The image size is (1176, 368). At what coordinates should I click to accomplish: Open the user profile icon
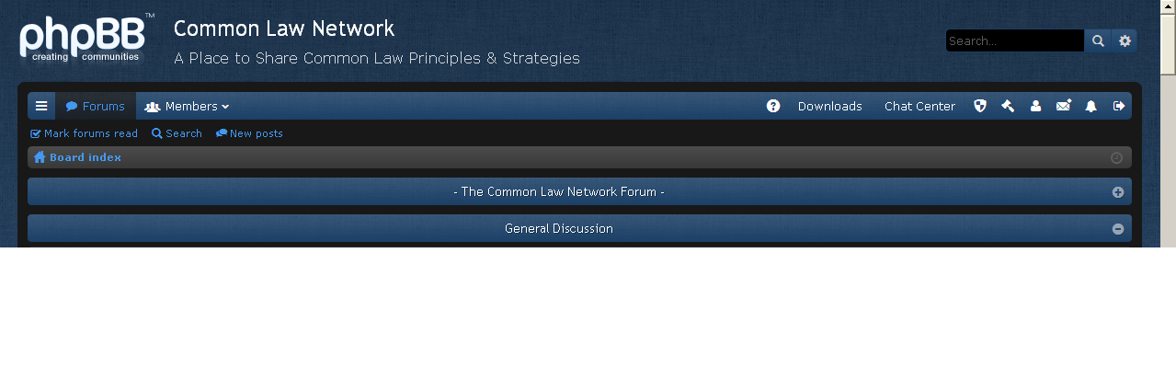coord(1035,106)
